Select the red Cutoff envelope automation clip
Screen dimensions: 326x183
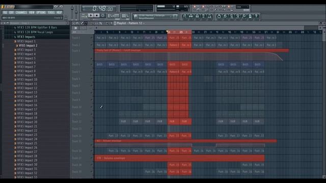(192, 50)
